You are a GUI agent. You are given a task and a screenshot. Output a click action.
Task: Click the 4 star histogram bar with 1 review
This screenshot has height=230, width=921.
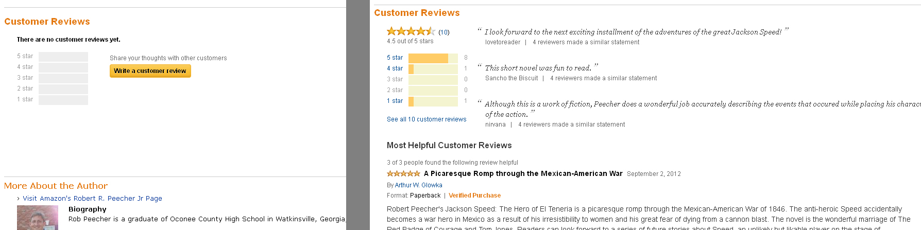(x=433, y=69)
